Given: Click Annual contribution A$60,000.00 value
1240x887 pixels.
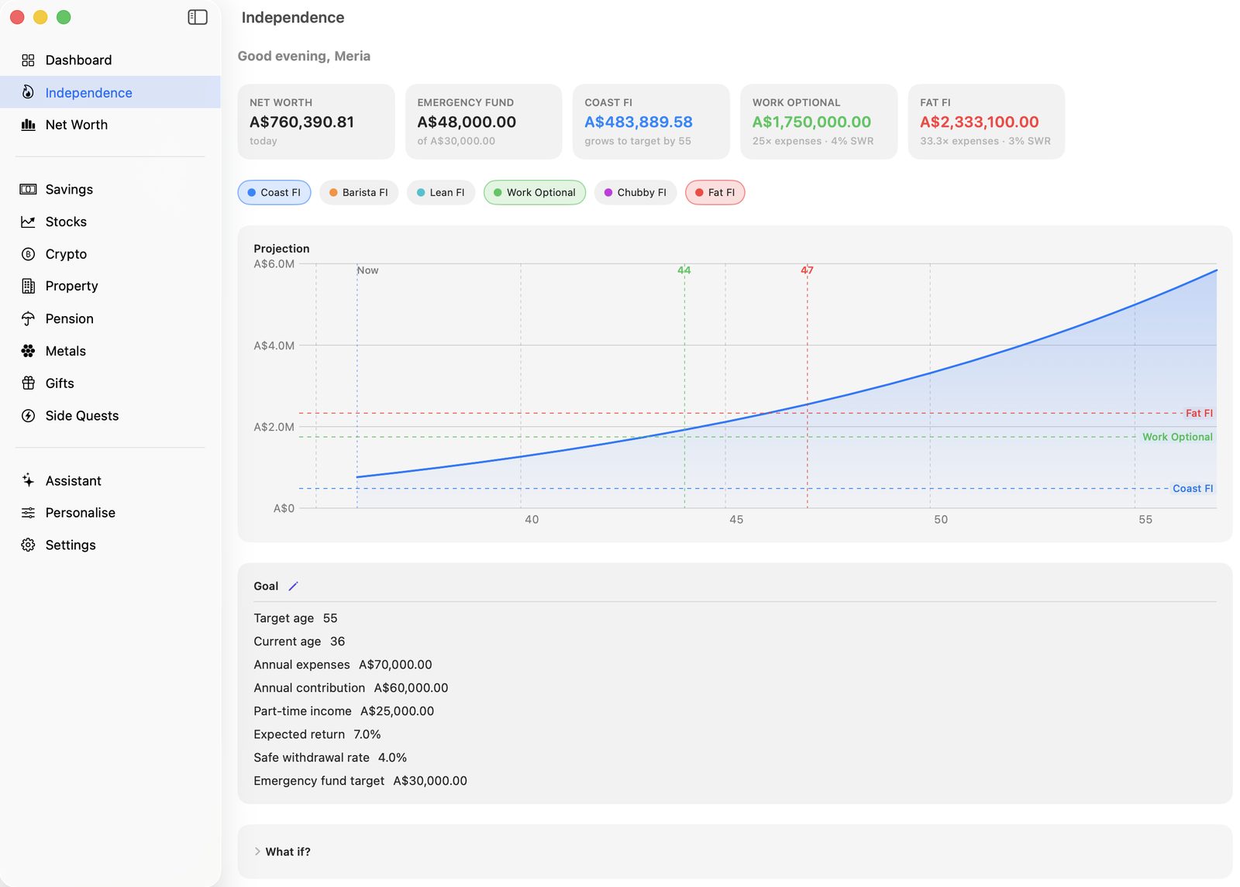Looking at the screenshot, I should [x=411, y=688].
